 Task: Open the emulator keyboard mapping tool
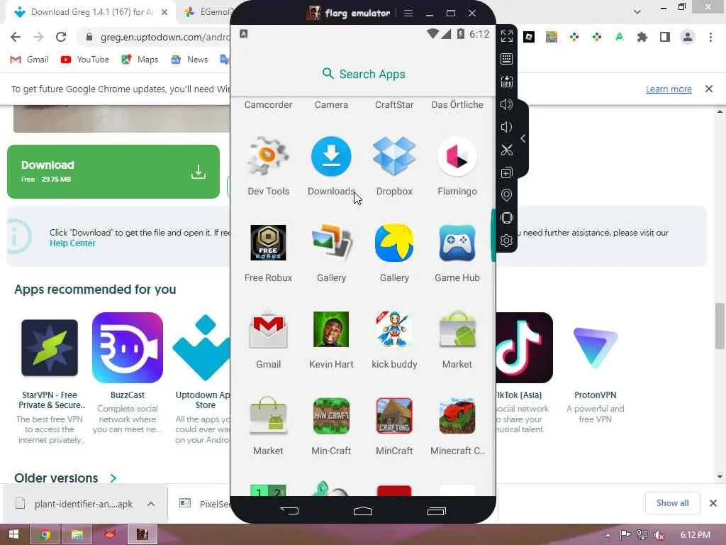click(x=506, y=59)
